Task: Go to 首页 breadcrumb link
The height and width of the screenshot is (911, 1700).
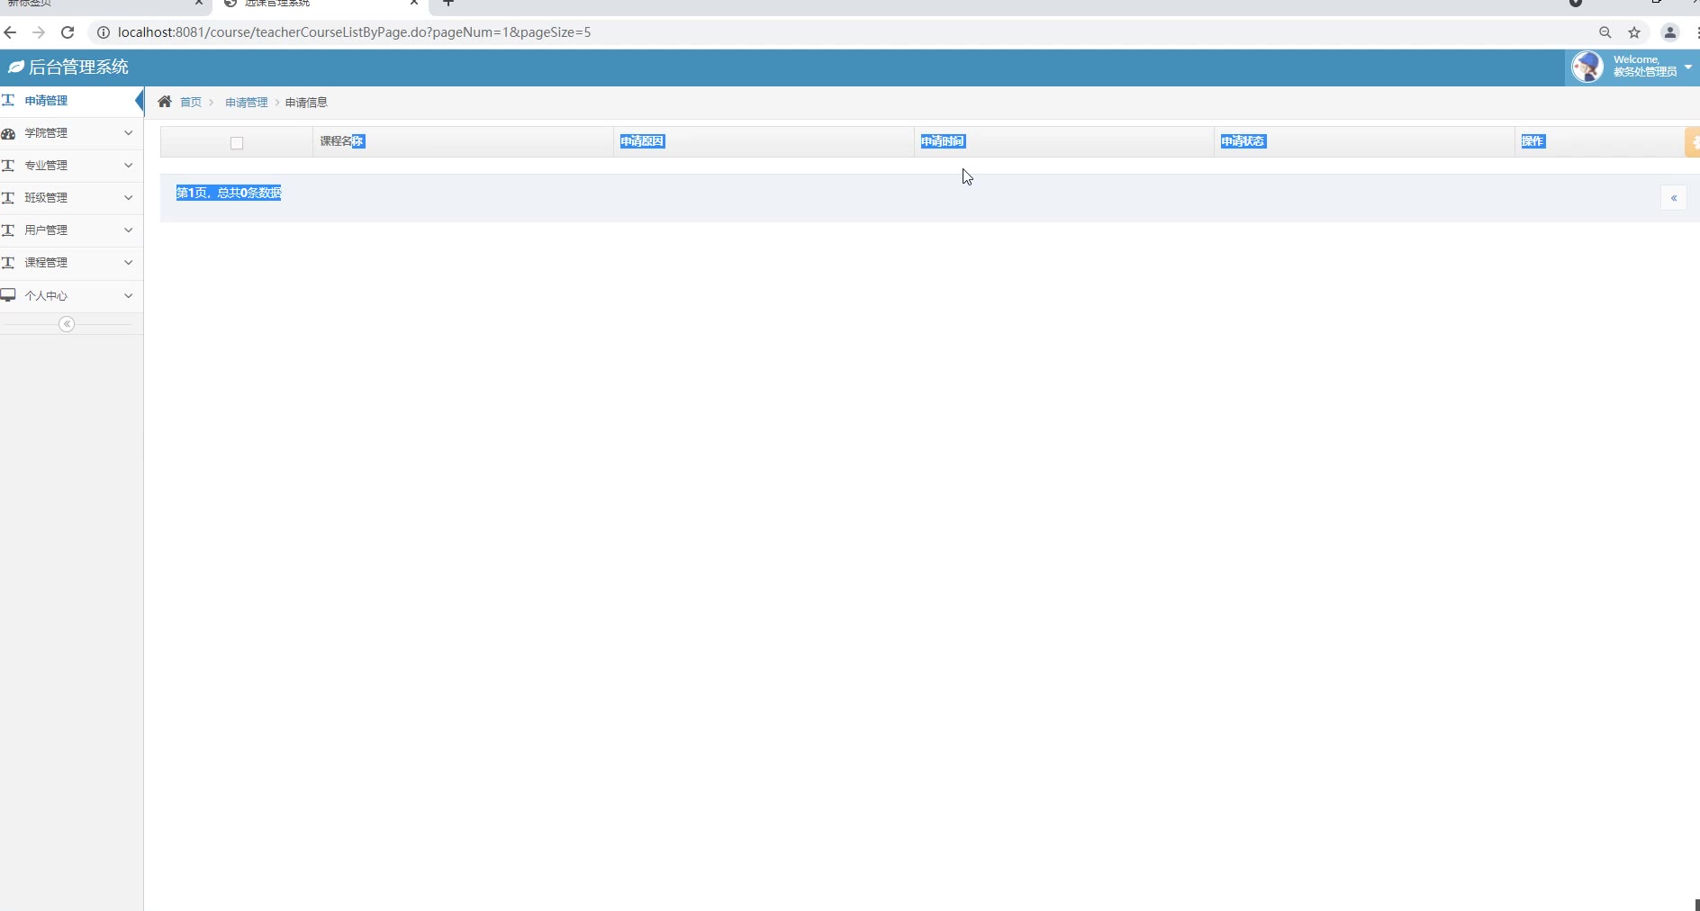Action: tap(191, 103)
